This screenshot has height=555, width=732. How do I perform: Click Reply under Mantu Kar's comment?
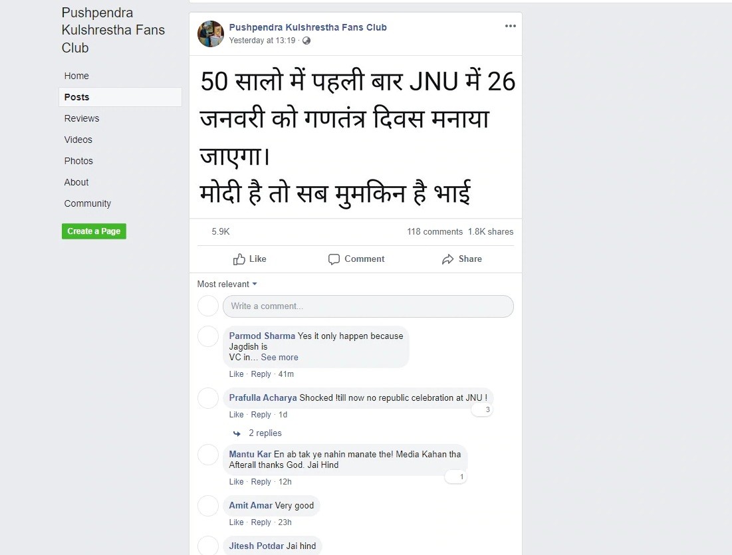coord(261,482)
